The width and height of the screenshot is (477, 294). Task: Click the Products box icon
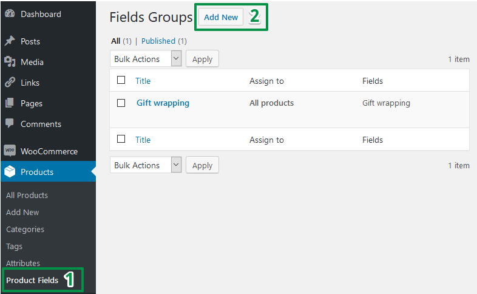pos(10,171)
